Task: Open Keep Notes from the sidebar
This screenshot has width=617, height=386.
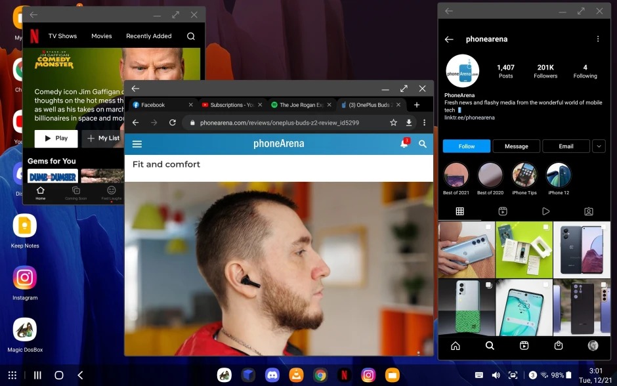Action: point(24,226)
